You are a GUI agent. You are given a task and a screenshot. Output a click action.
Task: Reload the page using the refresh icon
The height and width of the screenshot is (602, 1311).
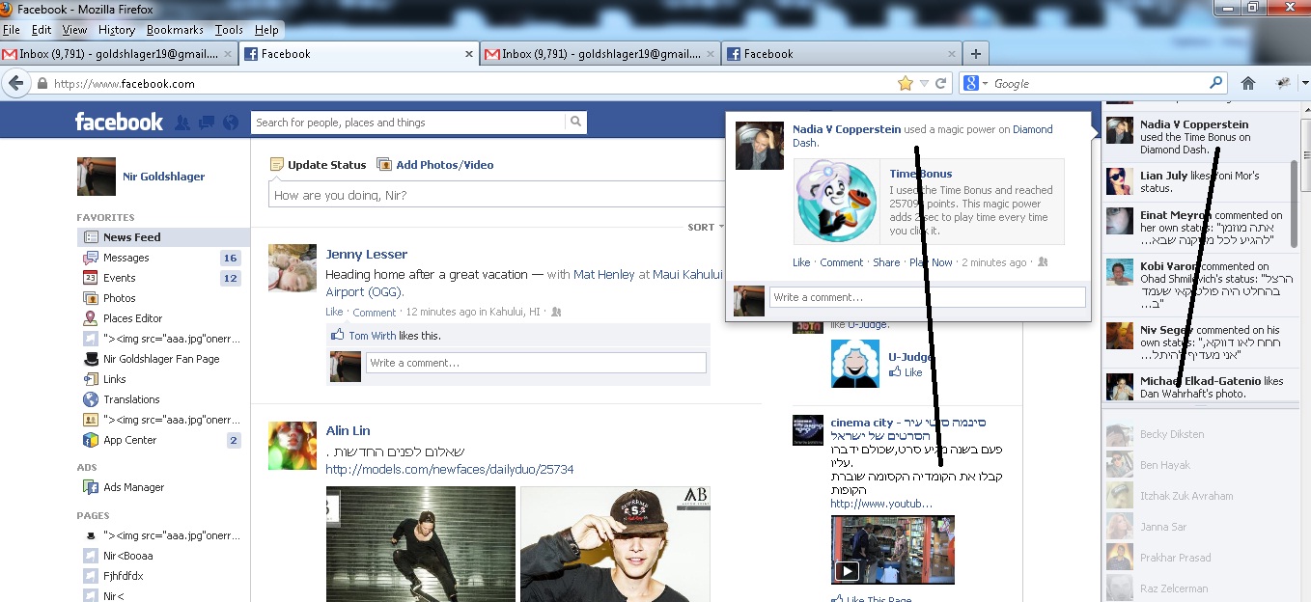[940, 84]
